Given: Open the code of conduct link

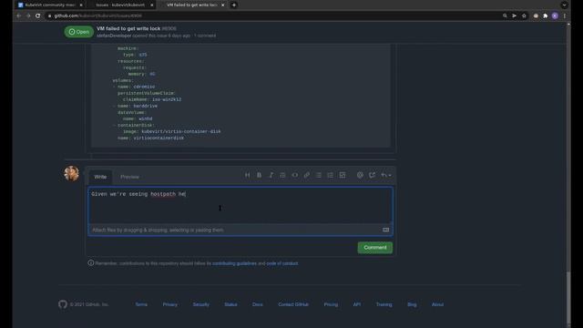Looking at the screenshot, I should 282,263.
